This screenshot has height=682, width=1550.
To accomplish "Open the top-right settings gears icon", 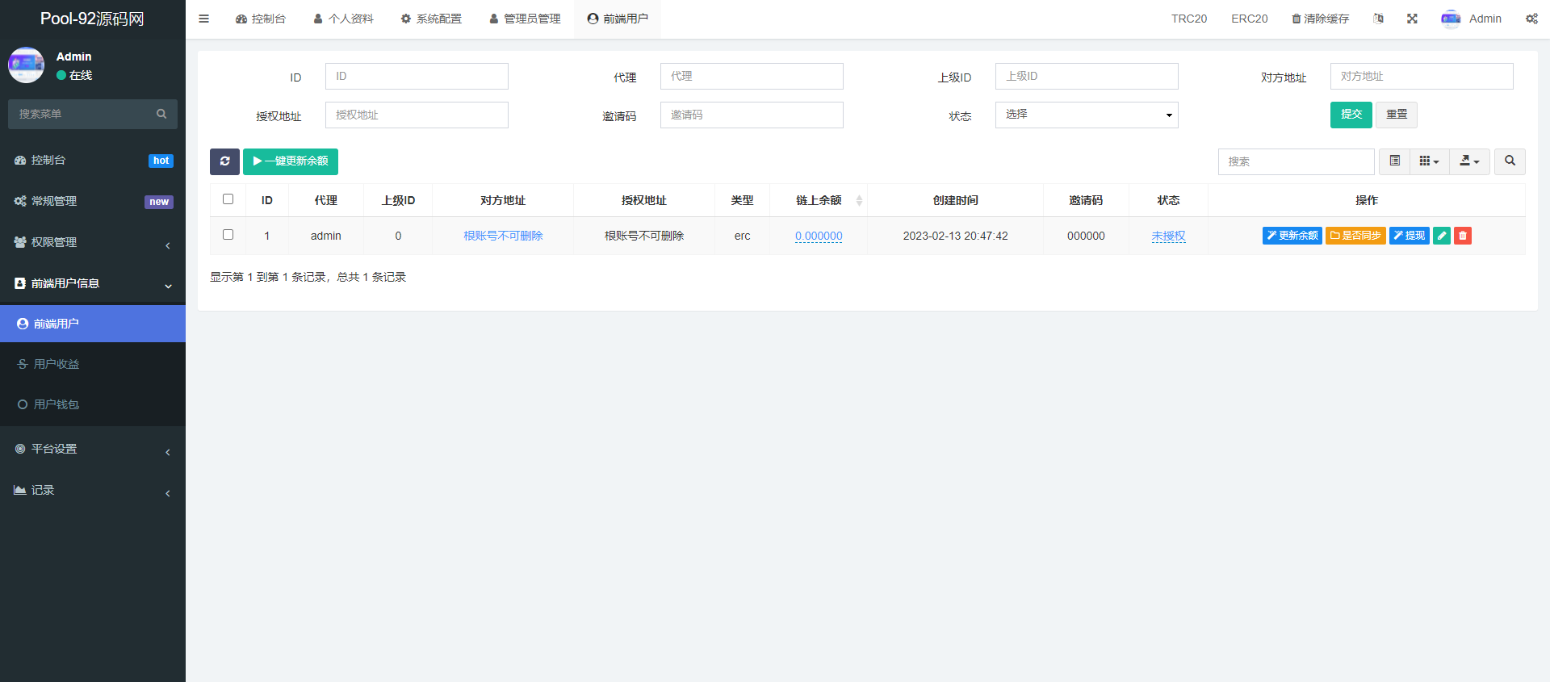I will [1531, 19].
